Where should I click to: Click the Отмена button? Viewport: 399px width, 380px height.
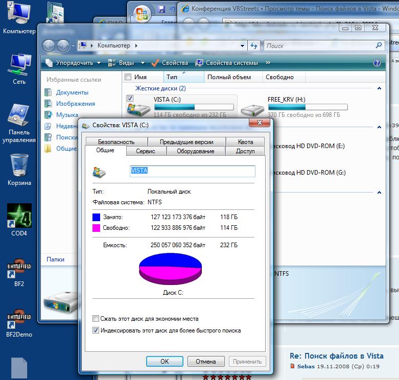click(x=206, y=361)
